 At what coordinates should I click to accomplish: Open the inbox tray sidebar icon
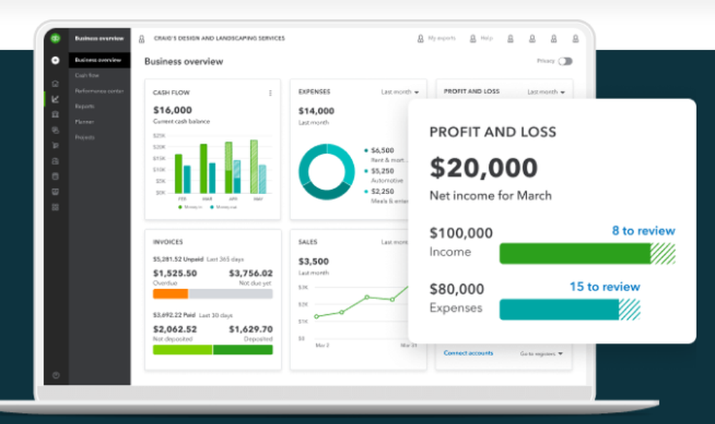(55, 192)
